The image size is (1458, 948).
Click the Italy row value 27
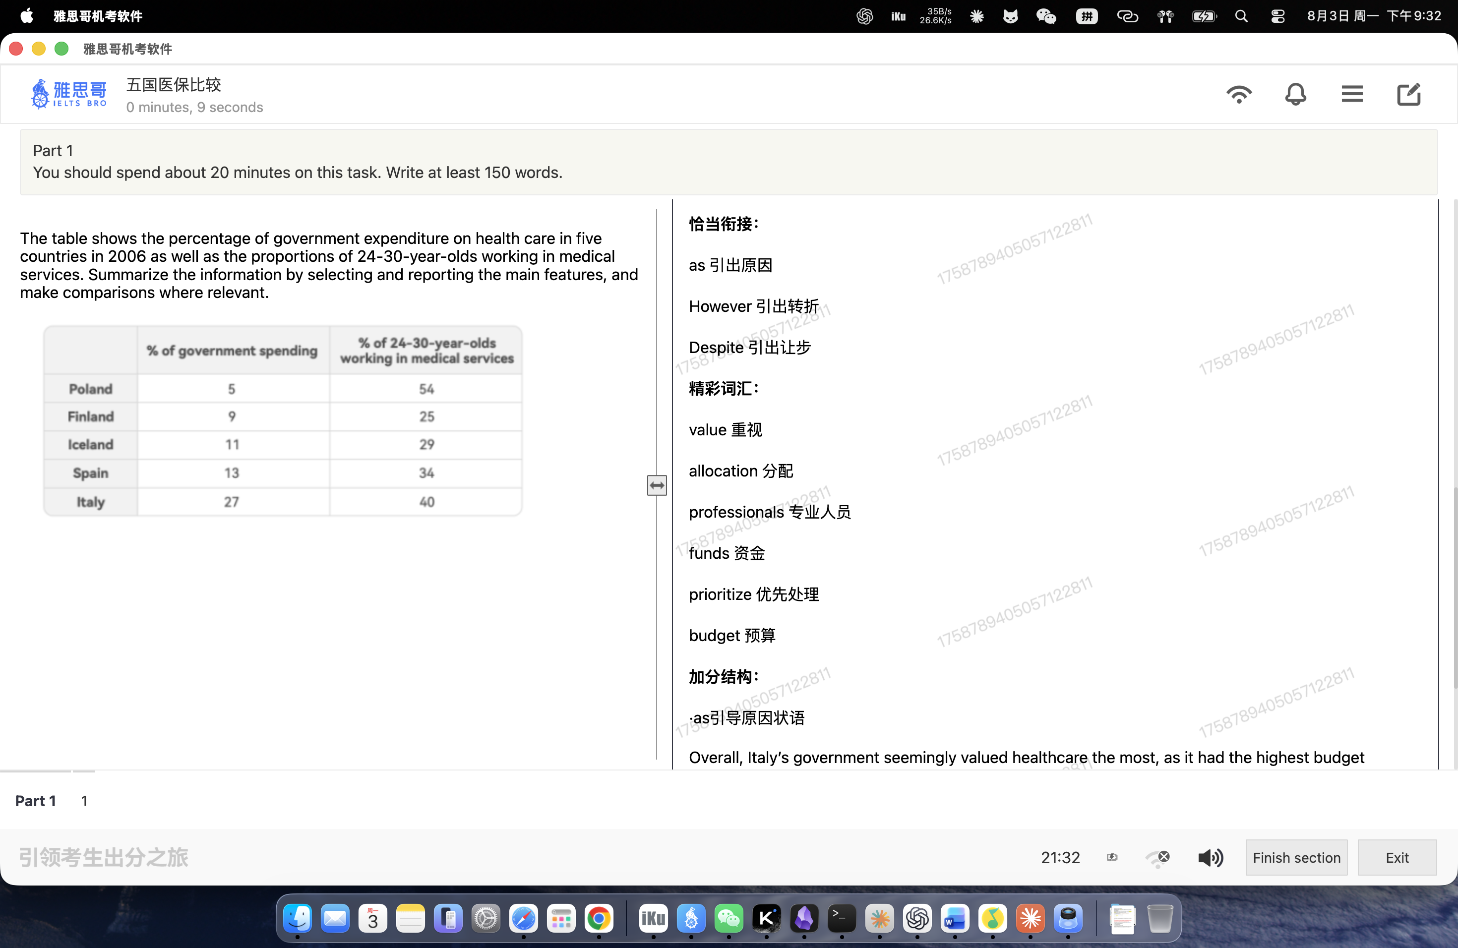point(231,502)
